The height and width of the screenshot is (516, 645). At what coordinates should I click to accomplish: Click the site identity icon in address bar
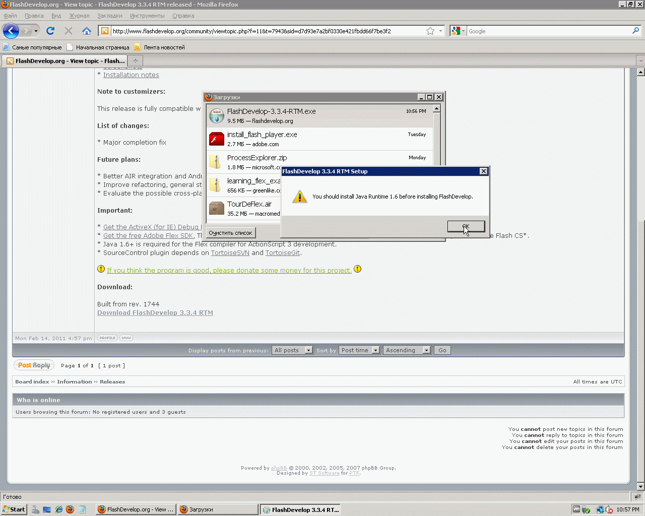105,31
